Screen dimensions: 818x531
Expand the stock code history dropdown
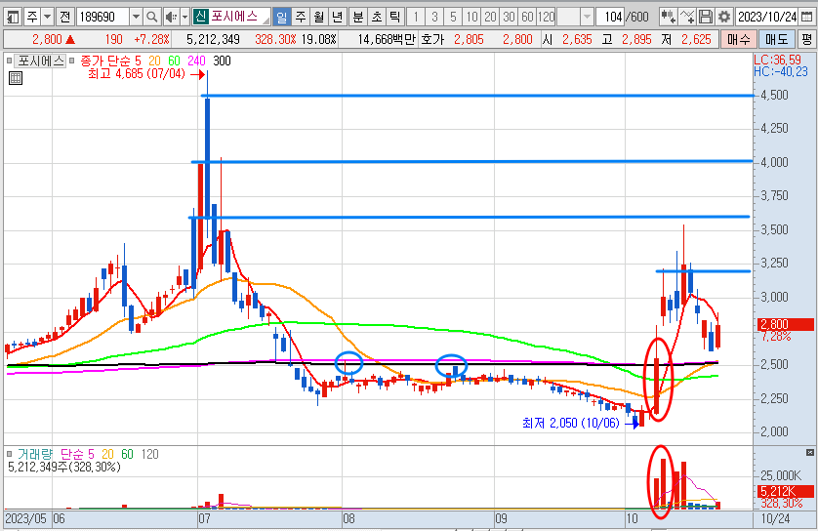click(x=136, y=17)
